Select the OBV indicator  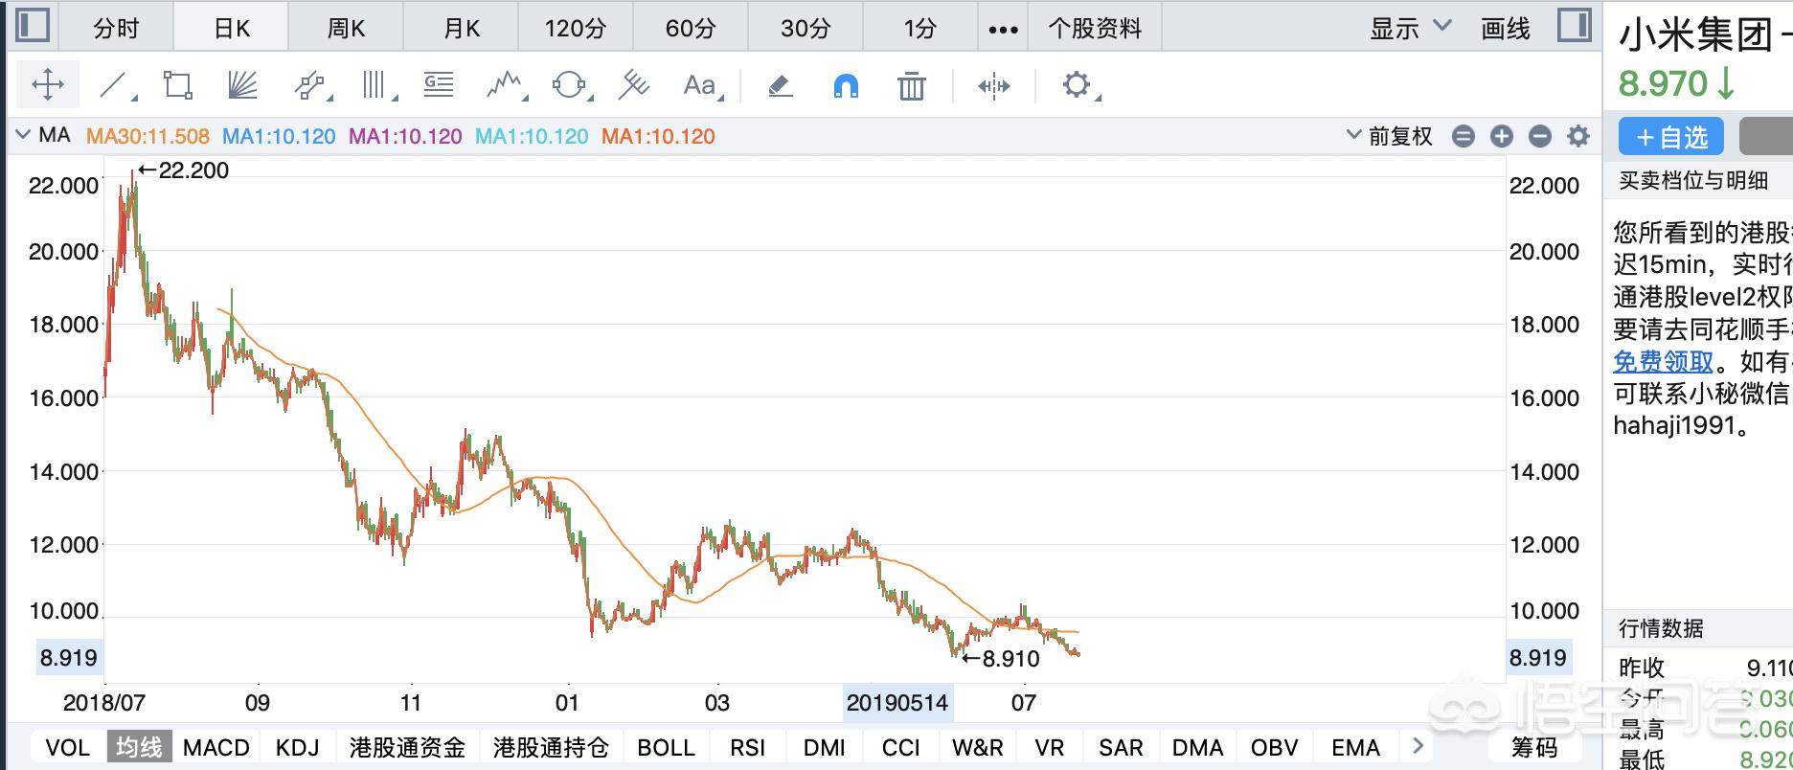[x=1274, y=747]
